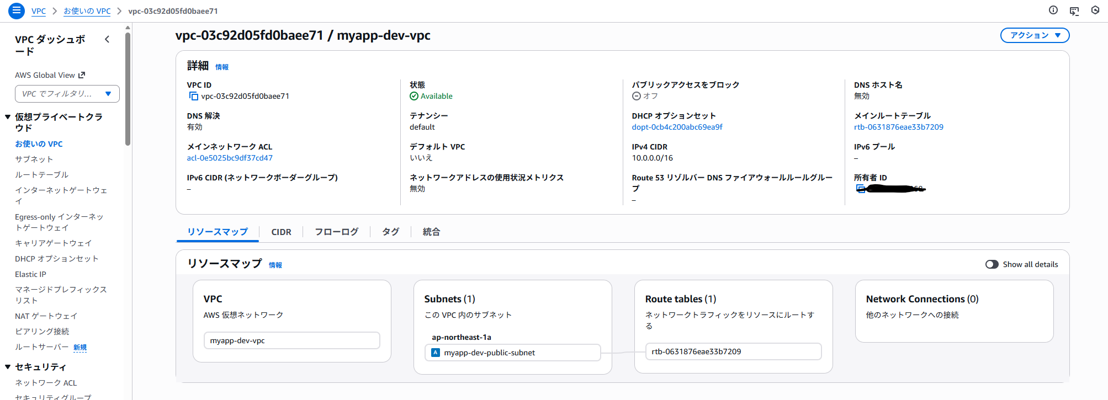Screen dimensions: 1108x400
Task: Switch to the フローログ tab
Action: coord(336,232)
